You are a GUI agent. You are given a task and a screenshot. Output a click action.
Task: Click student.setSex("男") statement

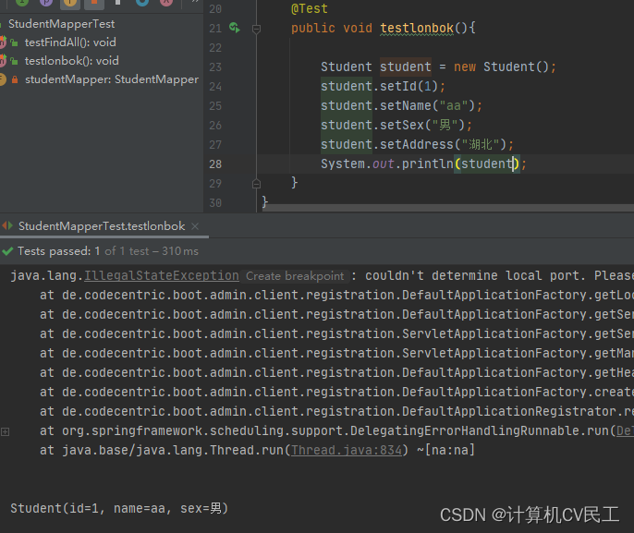coord(396,125)
